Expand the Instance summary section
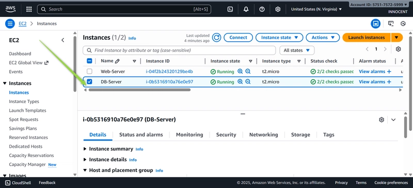The width and height of the screenshot is (413, 188). [x=85, y=149]
